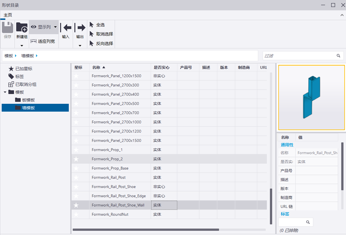This screenshot has height=235, width=346.
Task: Collapse the 模板 tree folder arrow
Action: coord(5,92)
